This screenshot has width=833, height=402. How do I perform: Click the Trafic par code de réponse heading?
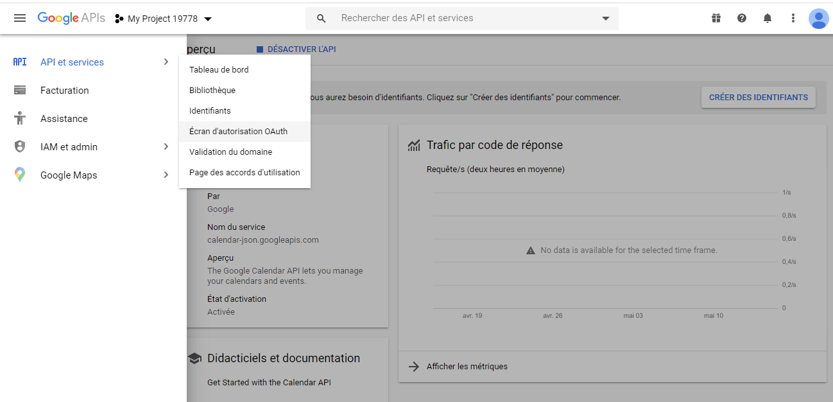coord(494,145)
